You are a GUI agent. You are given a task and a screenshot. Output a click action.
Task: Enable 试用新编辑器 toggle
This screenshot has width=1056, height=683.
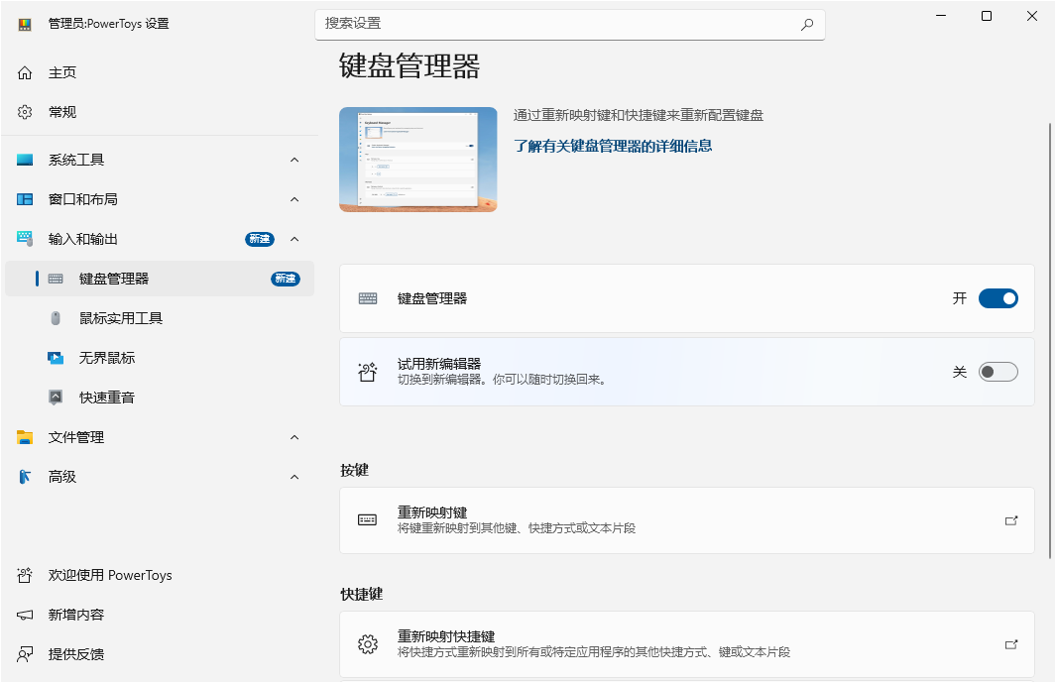click(x=998, y=371)
